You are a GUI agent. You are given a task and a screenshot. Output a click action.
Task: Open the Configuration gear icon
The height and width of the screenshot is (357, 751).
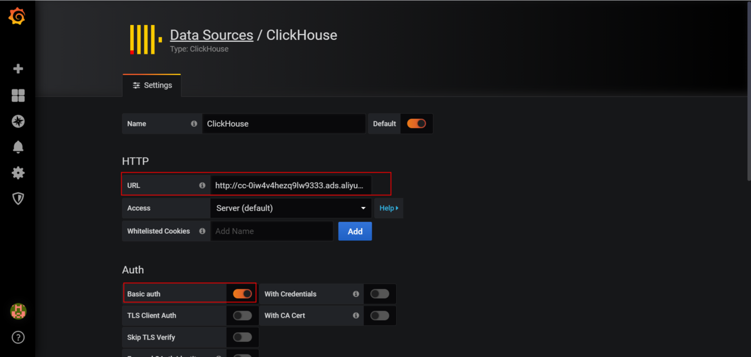tap(18, 173)
